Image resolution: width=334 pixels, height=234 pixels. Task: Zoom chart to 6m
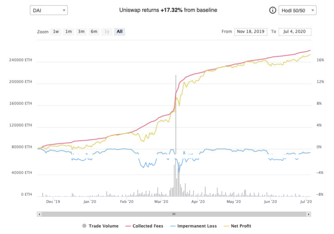click(x=94, y=32)
